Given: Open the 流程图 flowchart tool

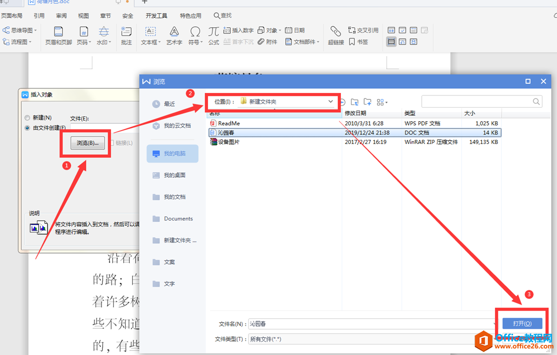Looking at the screenshot, I should click(x=17, y=42).
